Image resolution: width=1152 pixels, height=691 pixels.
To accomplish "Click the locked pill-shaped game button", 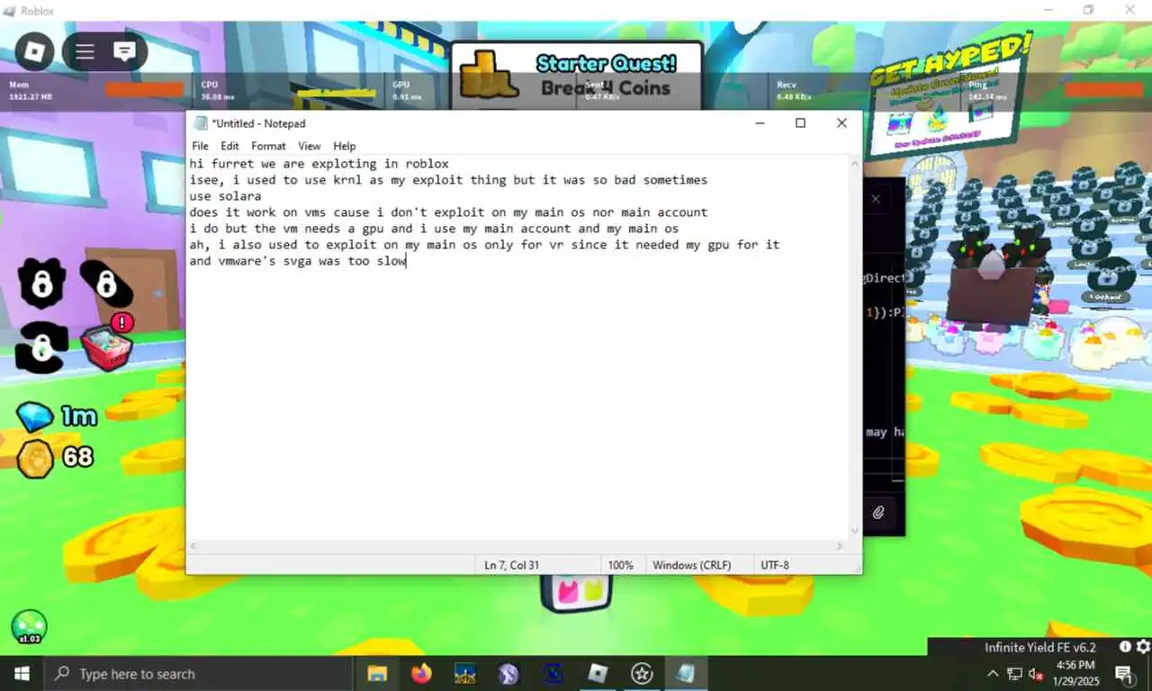I will click(106, 283).
